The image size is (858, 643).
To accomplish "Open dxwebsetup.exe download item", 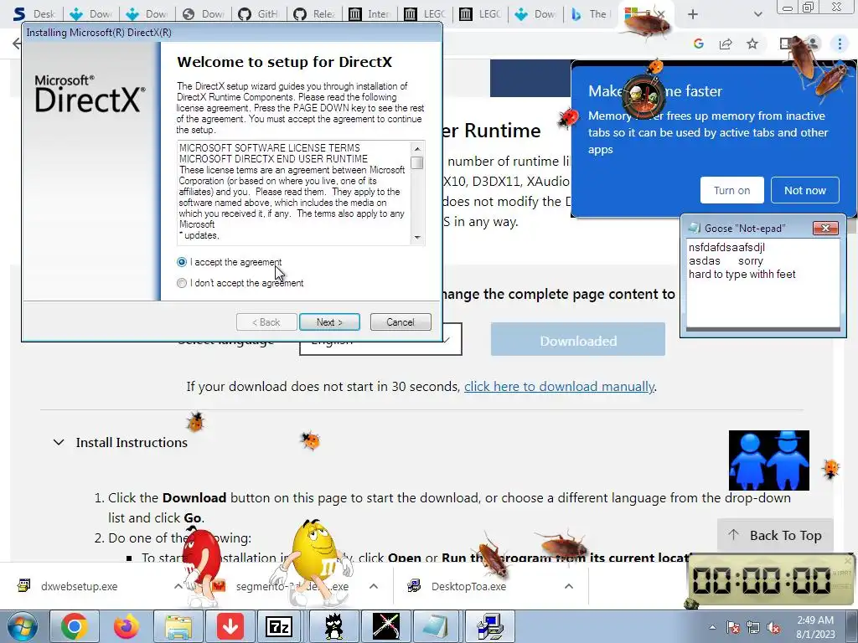I will [x=80, y=586].
